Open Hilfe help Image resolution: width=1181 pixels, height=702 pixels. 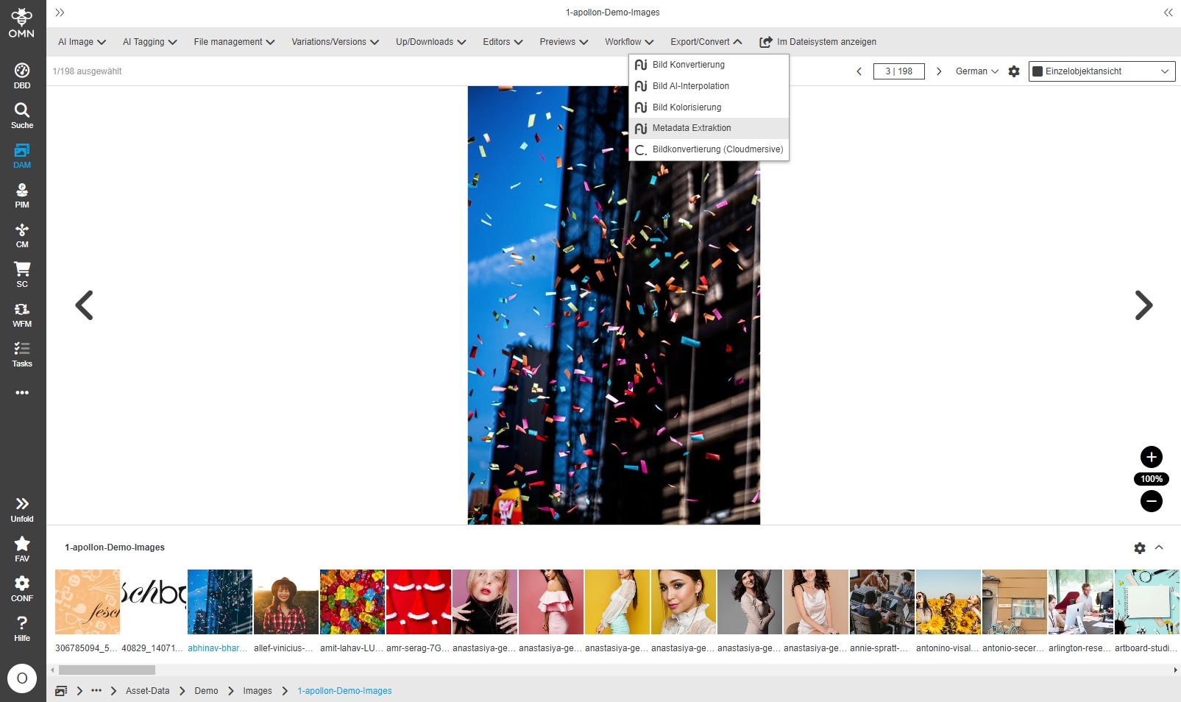pos(22,628)
